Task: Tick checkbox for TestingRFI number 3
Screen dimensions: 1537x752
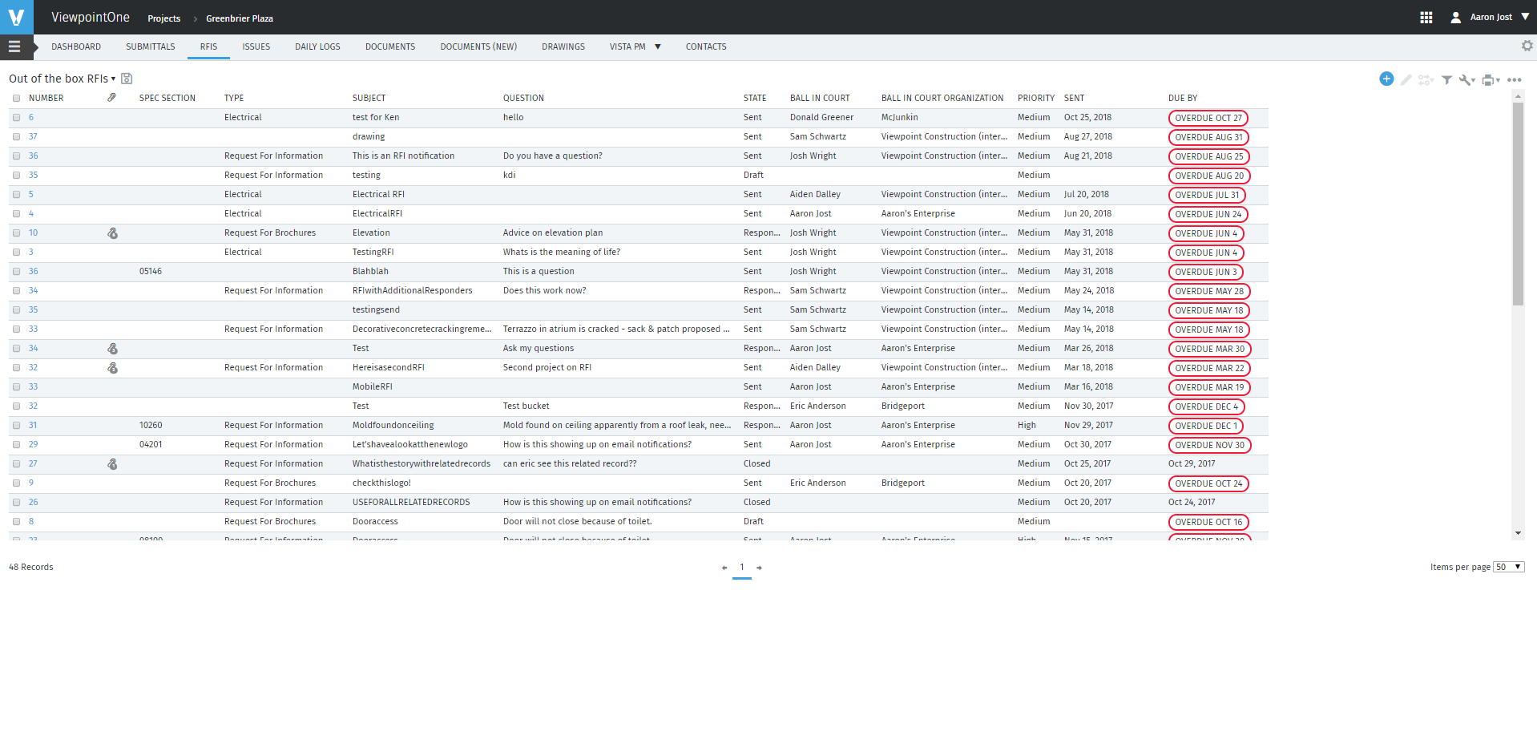Action: pos(16,252)
